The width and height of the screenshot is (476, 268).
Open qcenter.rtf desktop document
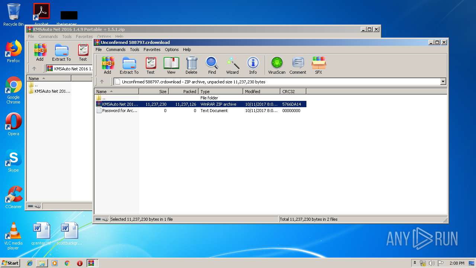tap(41, 234)
